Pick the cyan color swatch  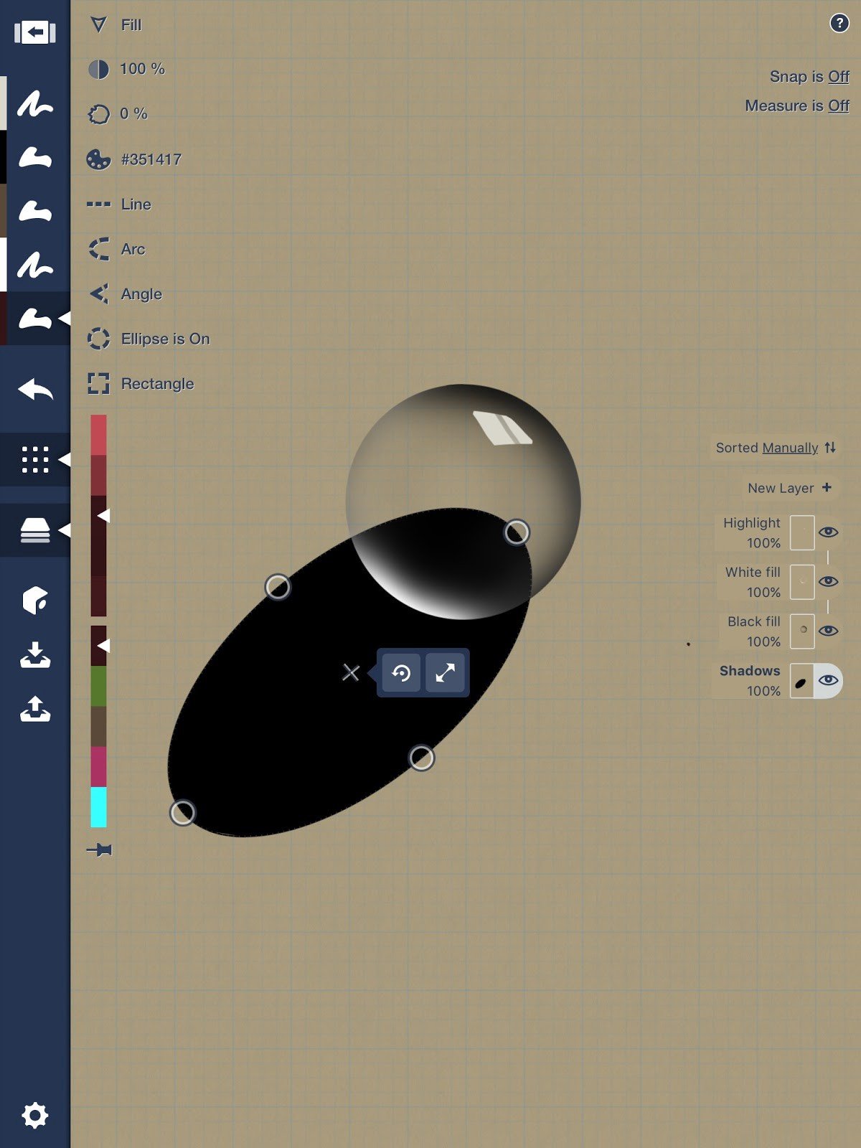tap(98, 807)
